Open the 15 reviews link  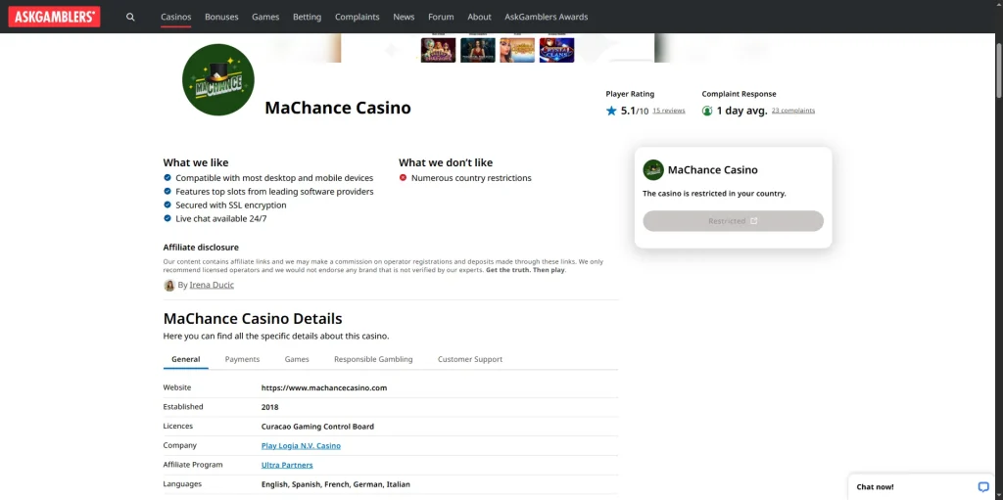[669, 111]
